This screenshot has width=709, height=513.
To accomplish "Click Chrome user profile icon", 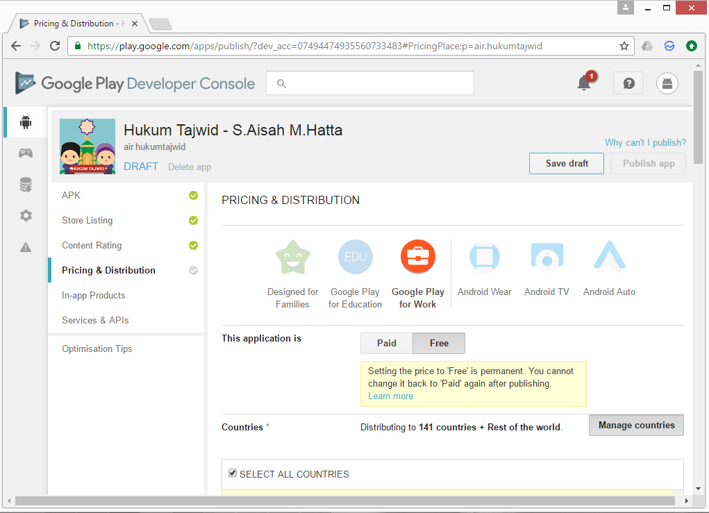I will pyautogui.click(x=626, y=8).
